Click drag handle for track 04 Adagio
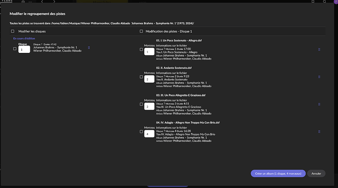The height and width of the screenshot is (188, 338). coord(319,132)
